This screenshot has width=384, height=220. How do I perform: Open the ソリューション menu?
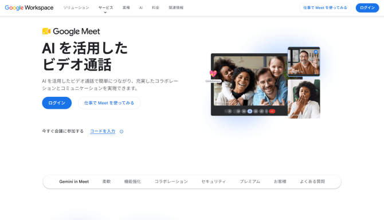point(76,7)
